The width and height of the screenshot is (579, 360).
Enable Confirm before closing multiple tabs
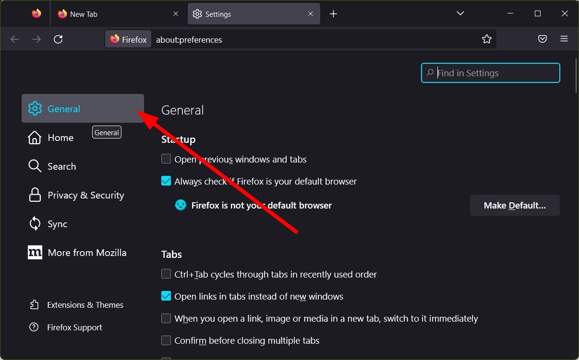(166, 340)
